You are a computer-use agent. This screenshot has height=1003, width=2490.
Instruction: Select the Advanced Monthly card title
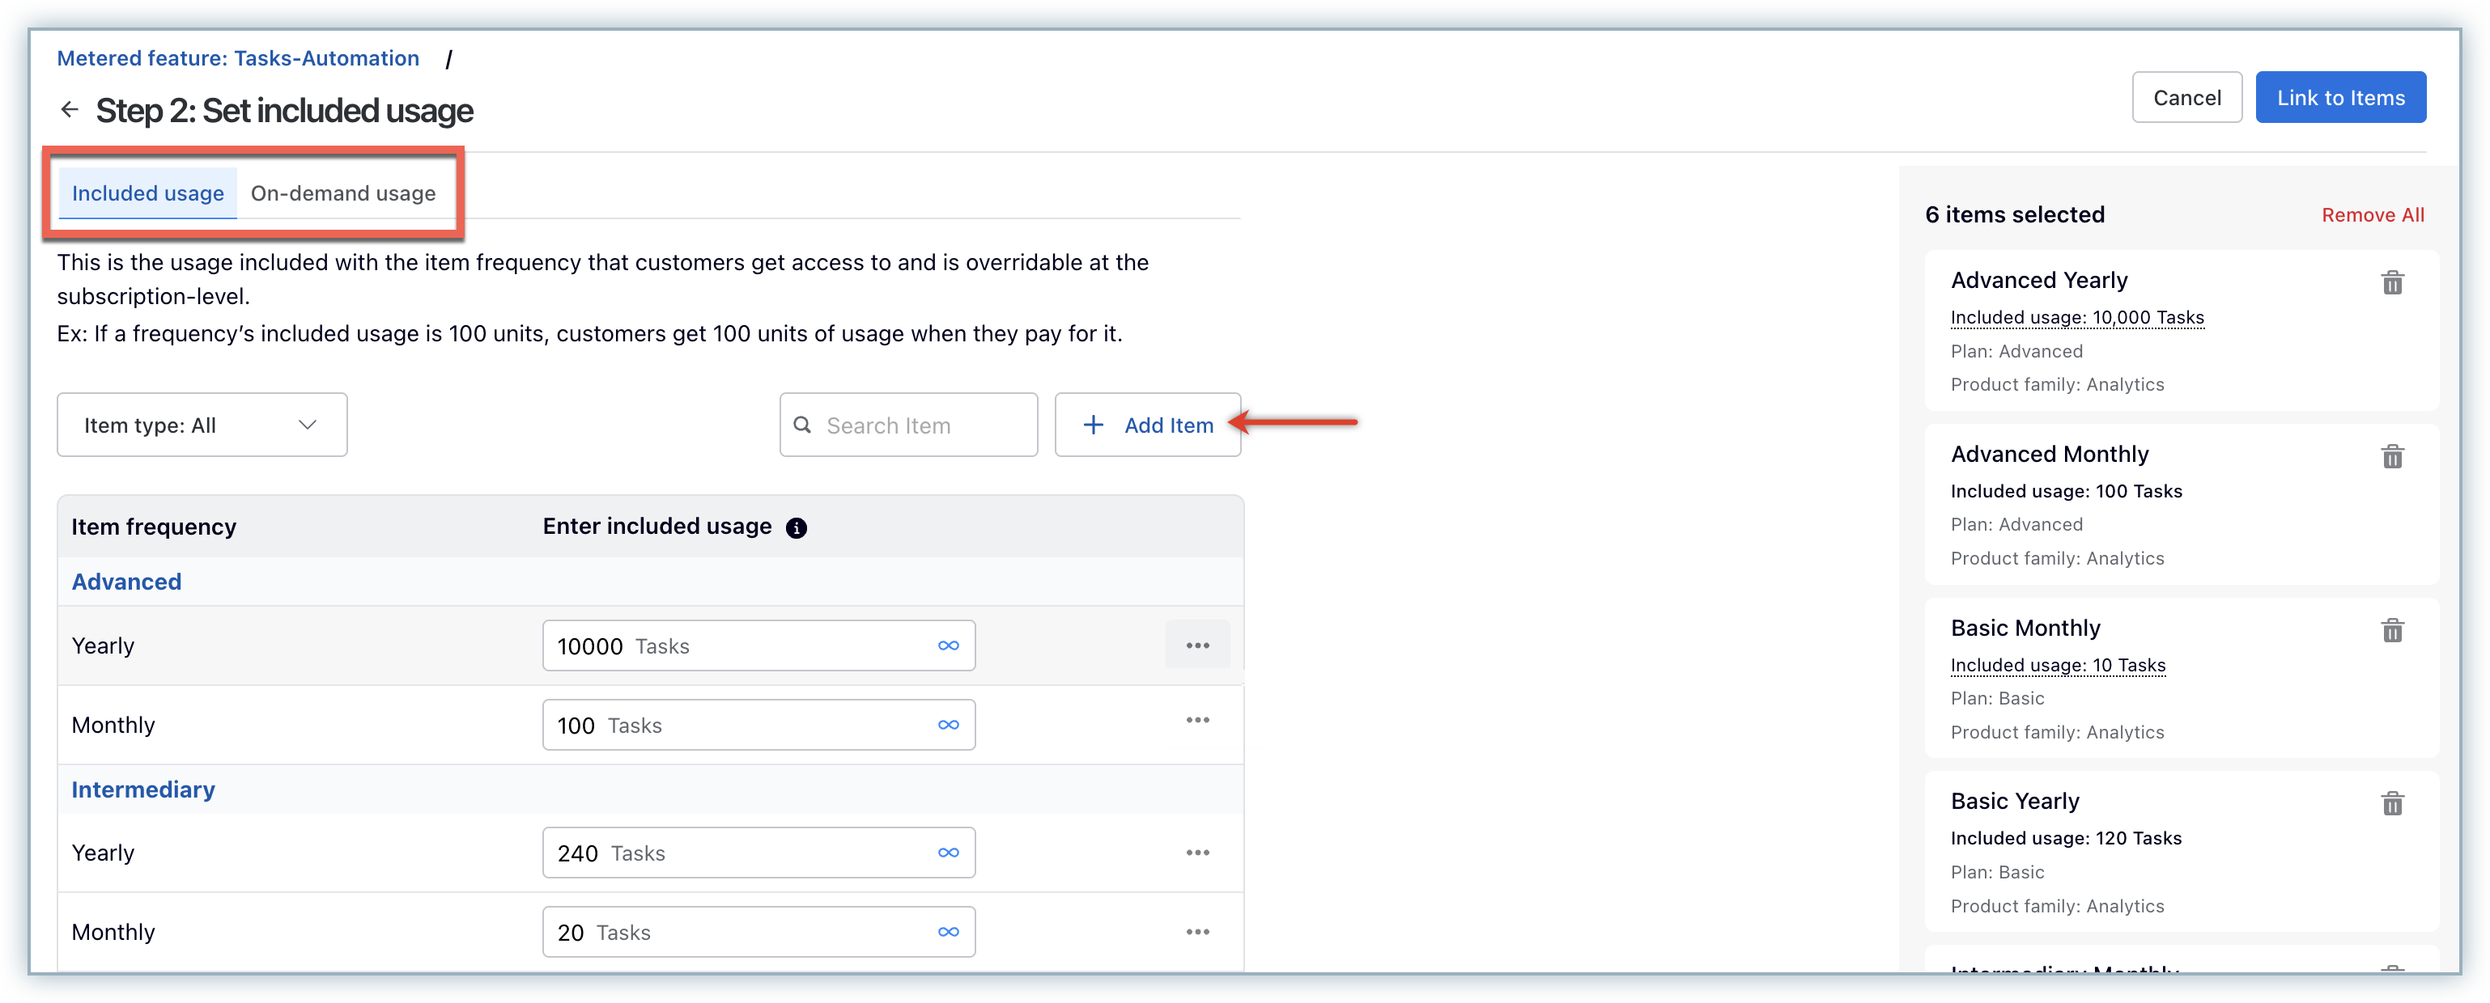coord(2049,454)
